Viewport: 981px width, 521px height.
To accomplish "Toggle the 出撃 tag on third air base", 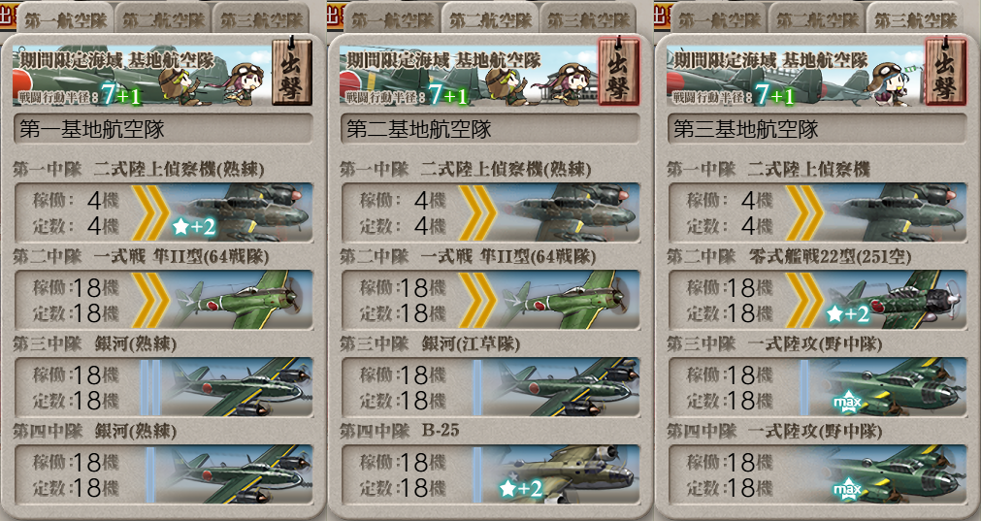I will point(945,73).
